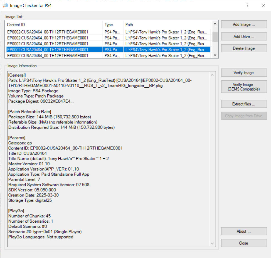Run Verify Image
Screen dimensions: 271x258
coord(244,73)
